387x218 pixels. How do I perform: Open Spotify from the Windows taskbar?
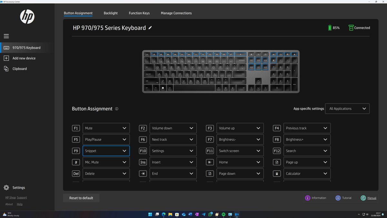click(223, 214)
